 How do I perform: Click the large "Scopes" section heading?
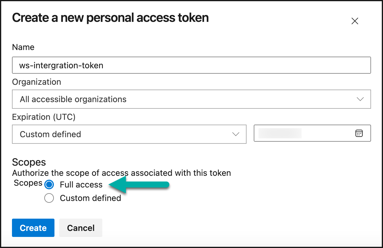(29, 162)
